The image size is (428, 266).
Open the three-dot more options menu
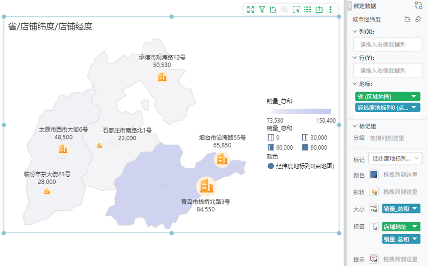(x=331, y=9)
